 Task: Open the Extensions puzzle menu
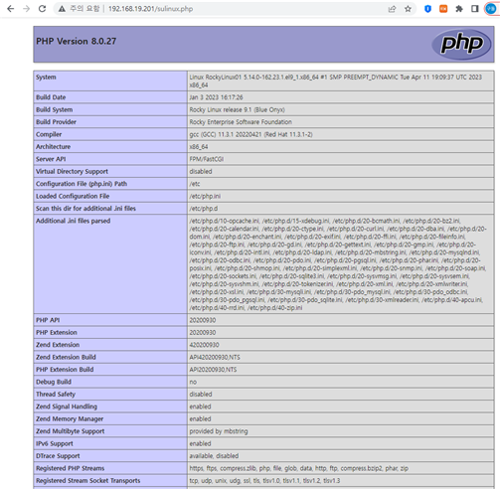tap(459, 9)
